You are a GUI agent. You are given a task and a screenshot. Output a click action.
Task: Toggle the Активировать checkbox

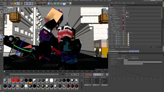point(118,55)
